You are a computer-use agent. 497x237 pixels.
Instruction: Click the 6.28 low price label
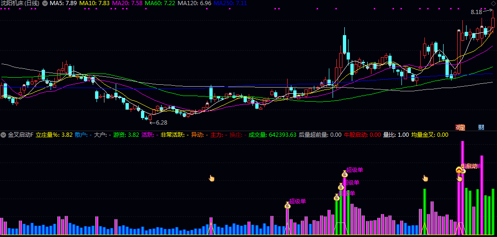coord(161,123)
